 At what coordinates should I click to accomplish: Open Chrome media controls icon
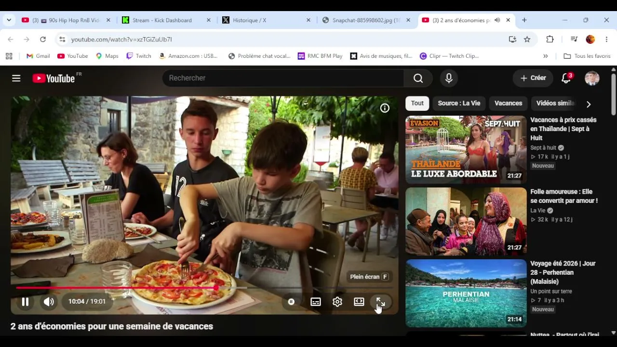click(574, 40)
